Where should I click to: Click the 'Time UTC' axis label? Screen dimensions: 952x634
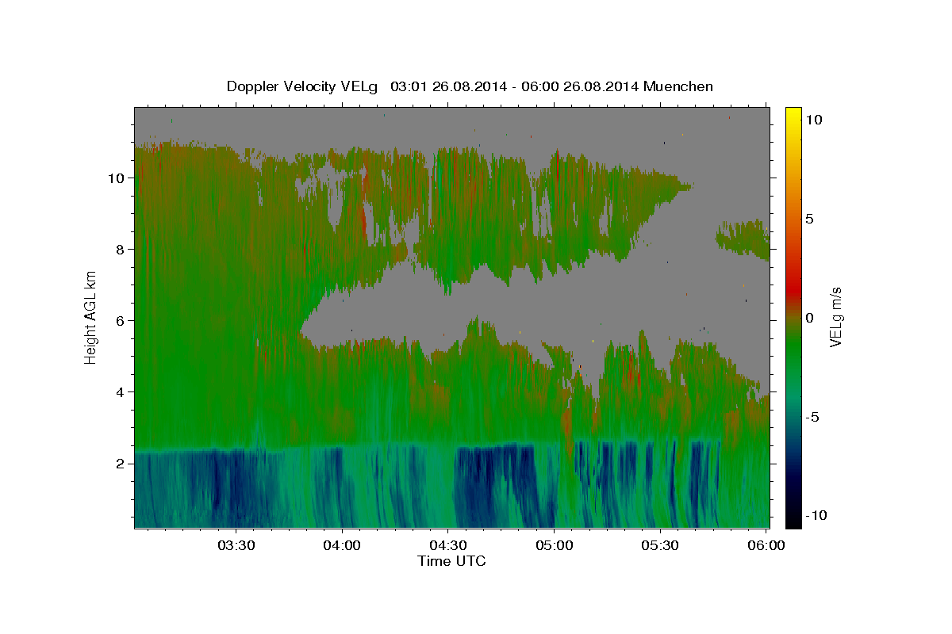451,561
